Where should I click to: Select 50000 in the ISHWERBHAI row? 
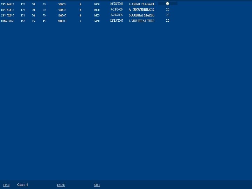(x=62, y=10)
